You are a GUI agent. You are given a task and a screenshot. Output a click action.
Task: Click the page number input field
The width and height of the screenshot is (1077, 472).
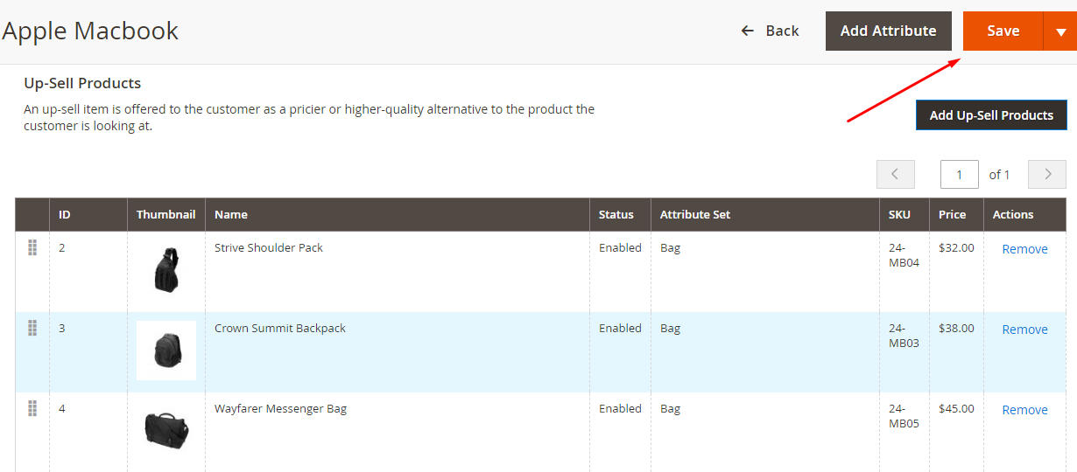tap(959, 174)
